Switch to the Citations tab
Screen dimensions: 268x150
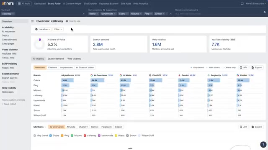click(x=52, y=67)
